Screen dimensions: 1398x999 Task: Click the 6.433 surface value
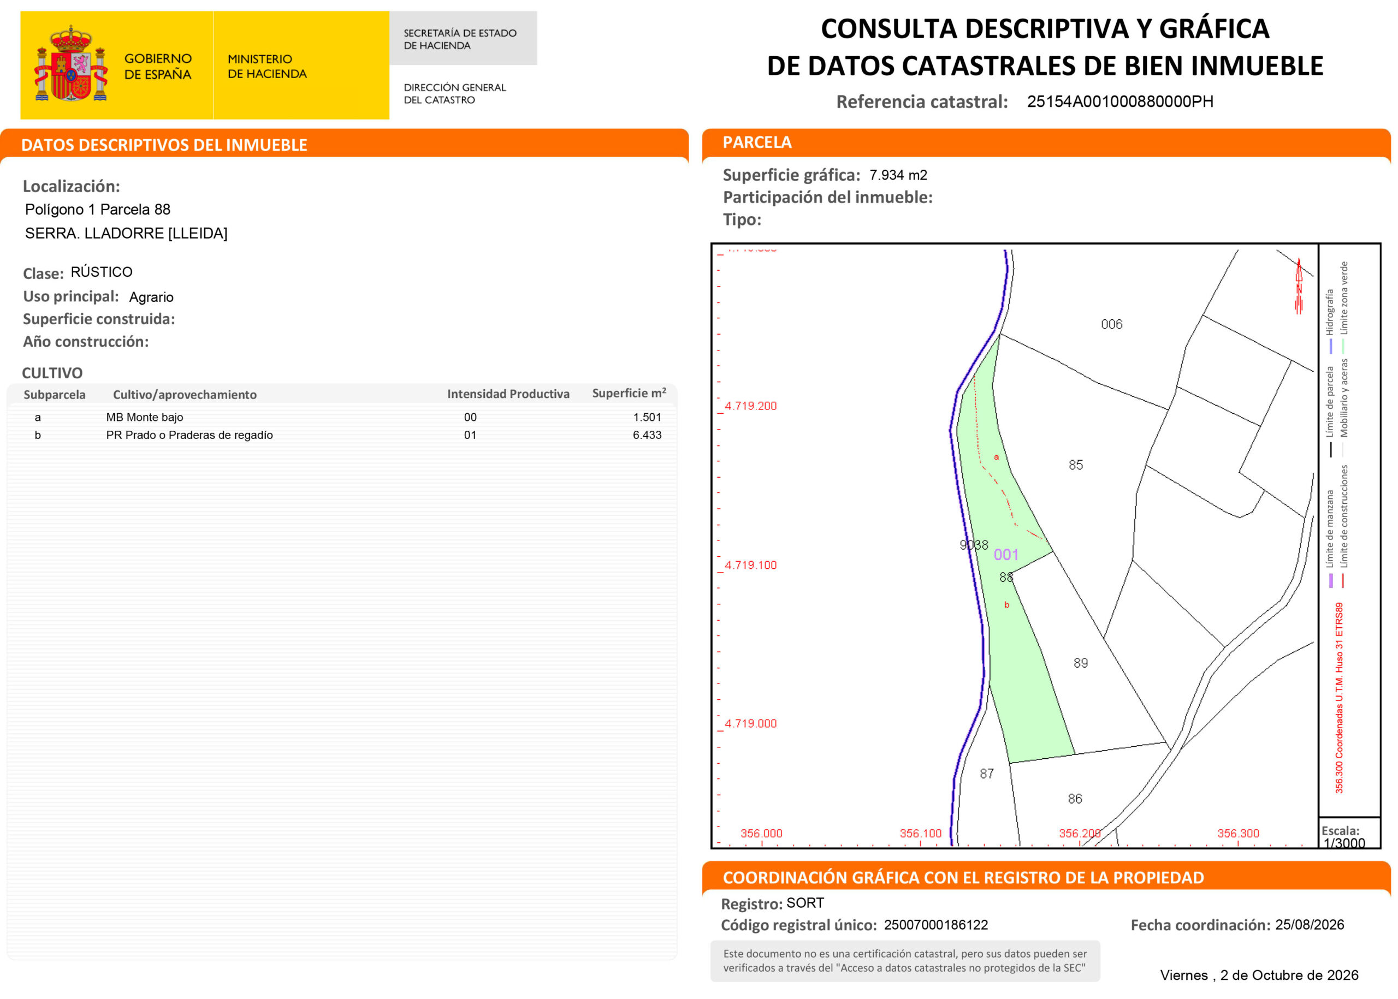tap(647, 435)
